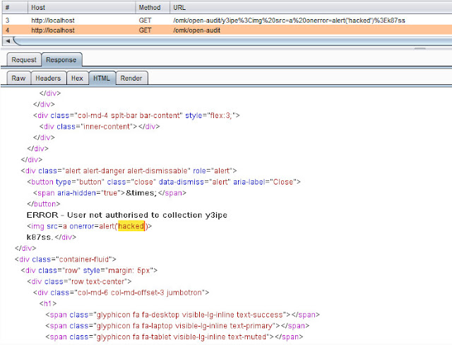Select the Response tab
The height and width of the screenshot is (345, 452).
pyautogui.click(x=61, y=59)
